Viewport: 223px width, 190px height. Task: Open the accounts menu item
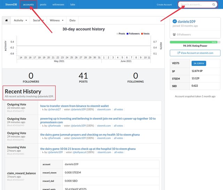(29, 5)
